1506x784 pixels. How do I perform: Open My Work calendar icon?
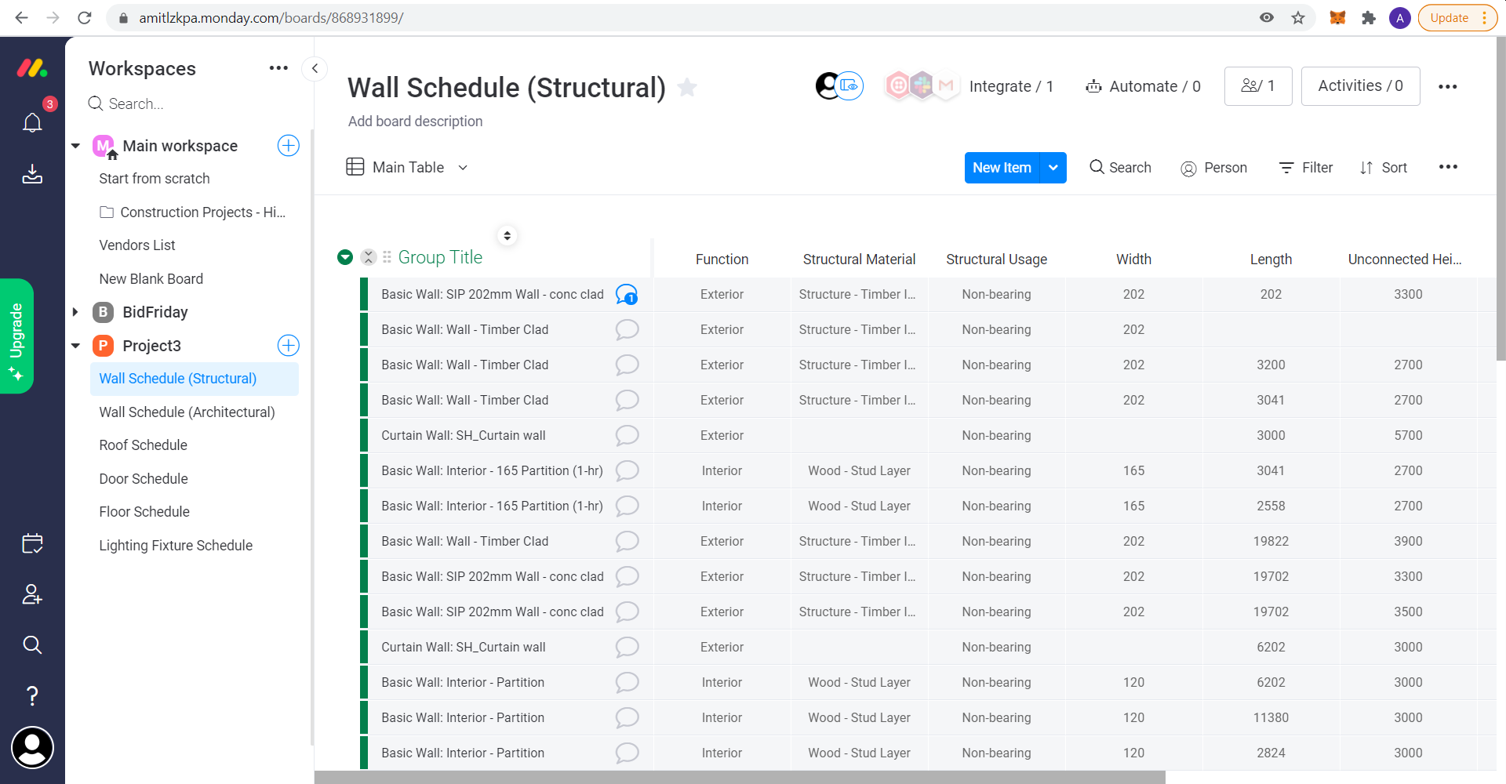32,543
